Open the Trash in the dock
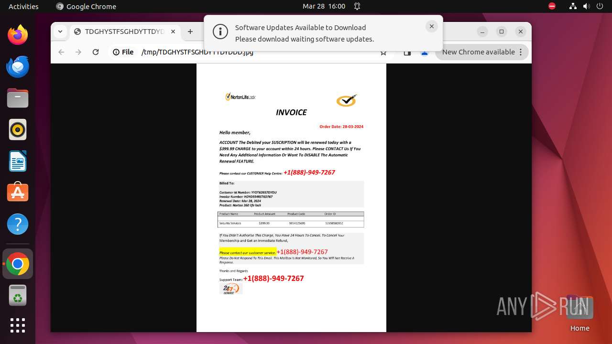 (x=18, y=295)
